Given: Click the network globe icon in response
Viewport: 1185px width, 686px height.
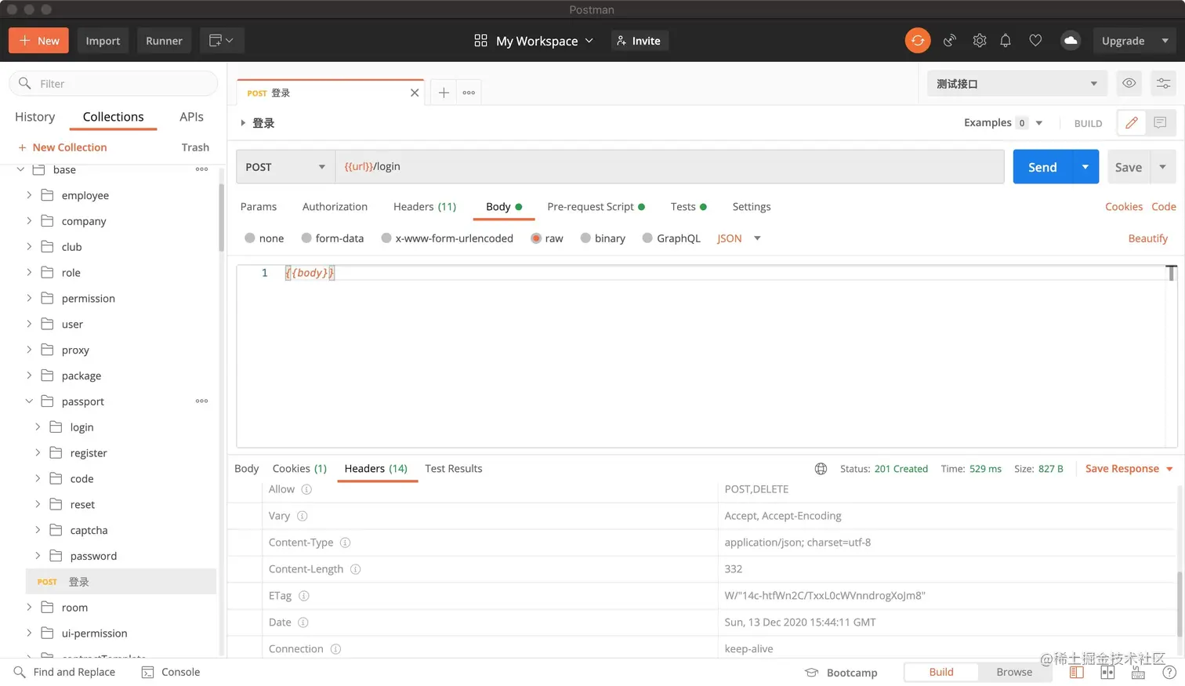Looking at the screenshot, I should tap(821, 469).
